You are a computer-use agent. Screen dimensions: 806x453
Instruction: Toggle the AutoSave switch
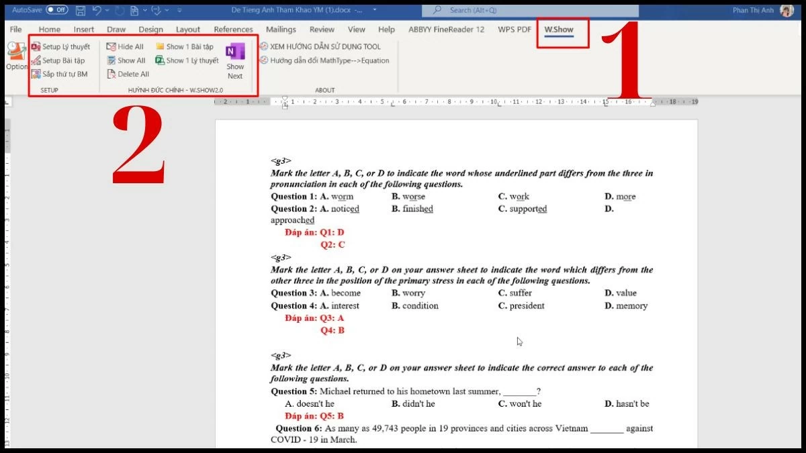57,10
